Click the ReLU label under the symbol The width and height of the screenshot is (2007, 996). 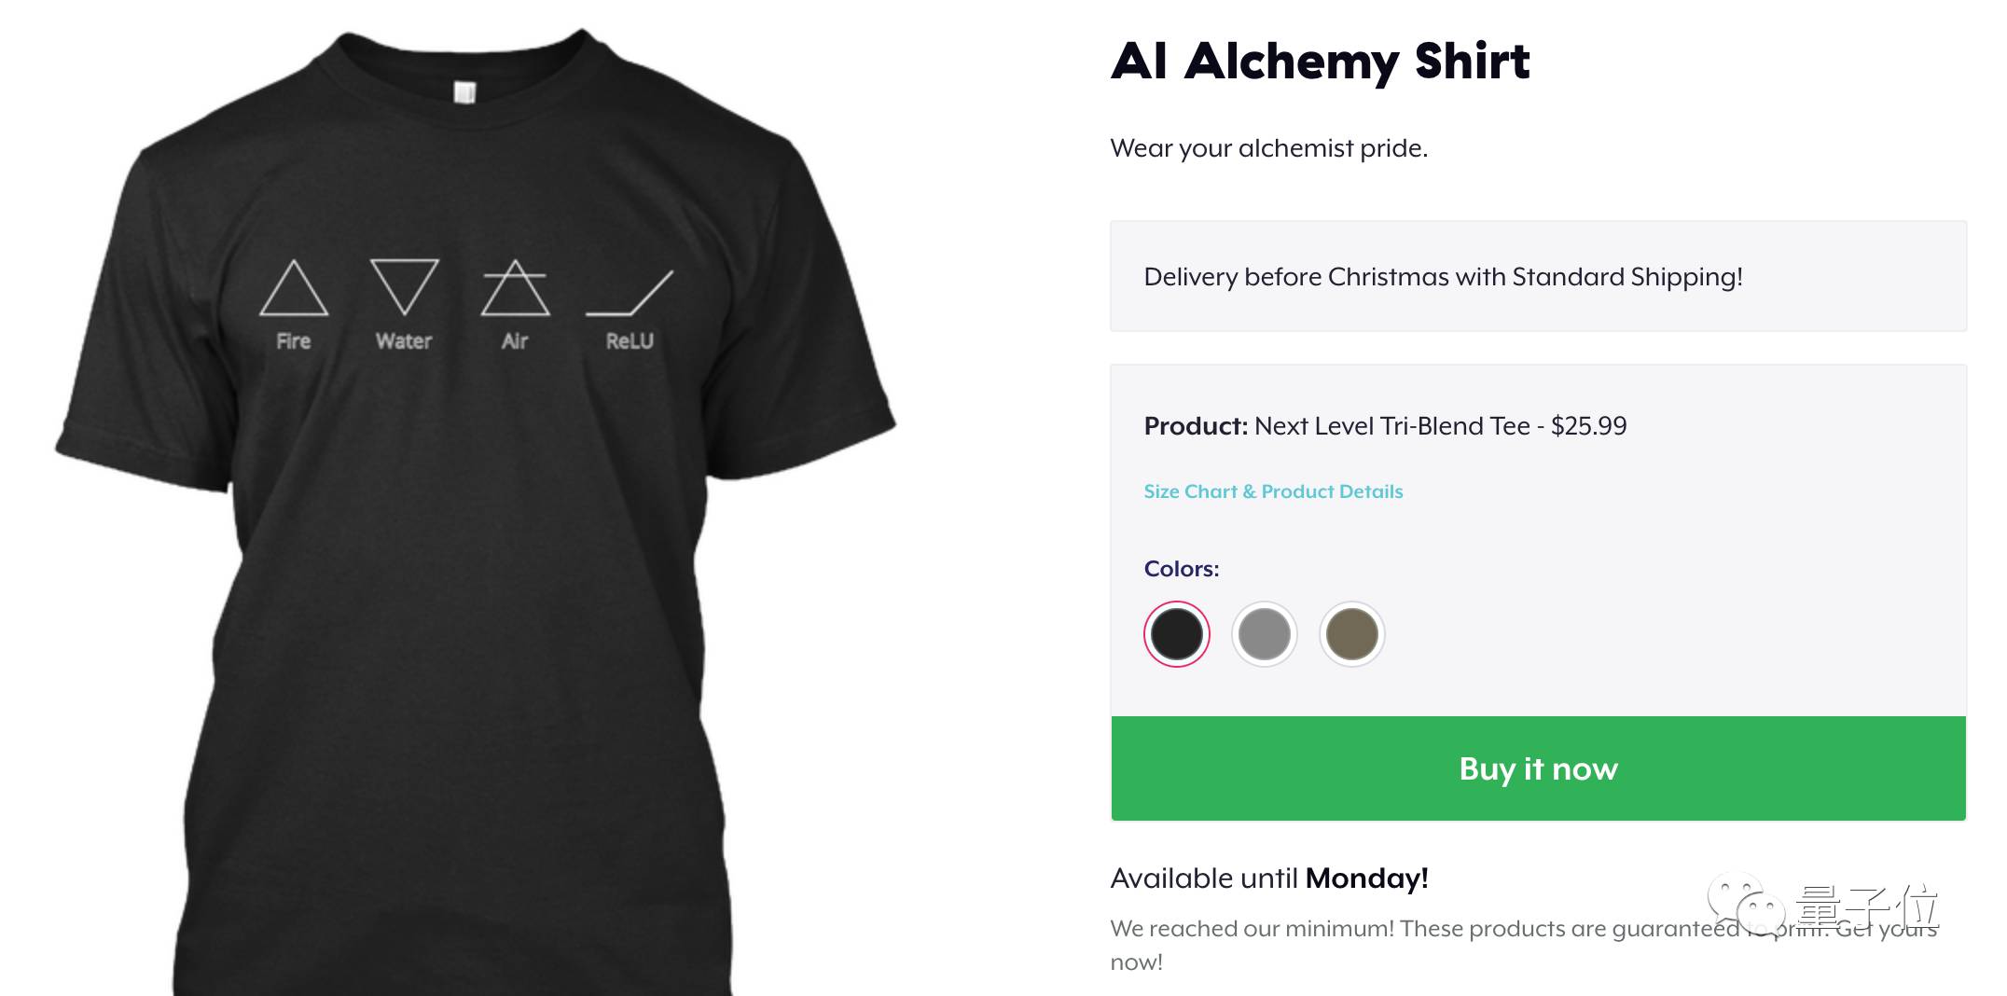pos(630,341)
